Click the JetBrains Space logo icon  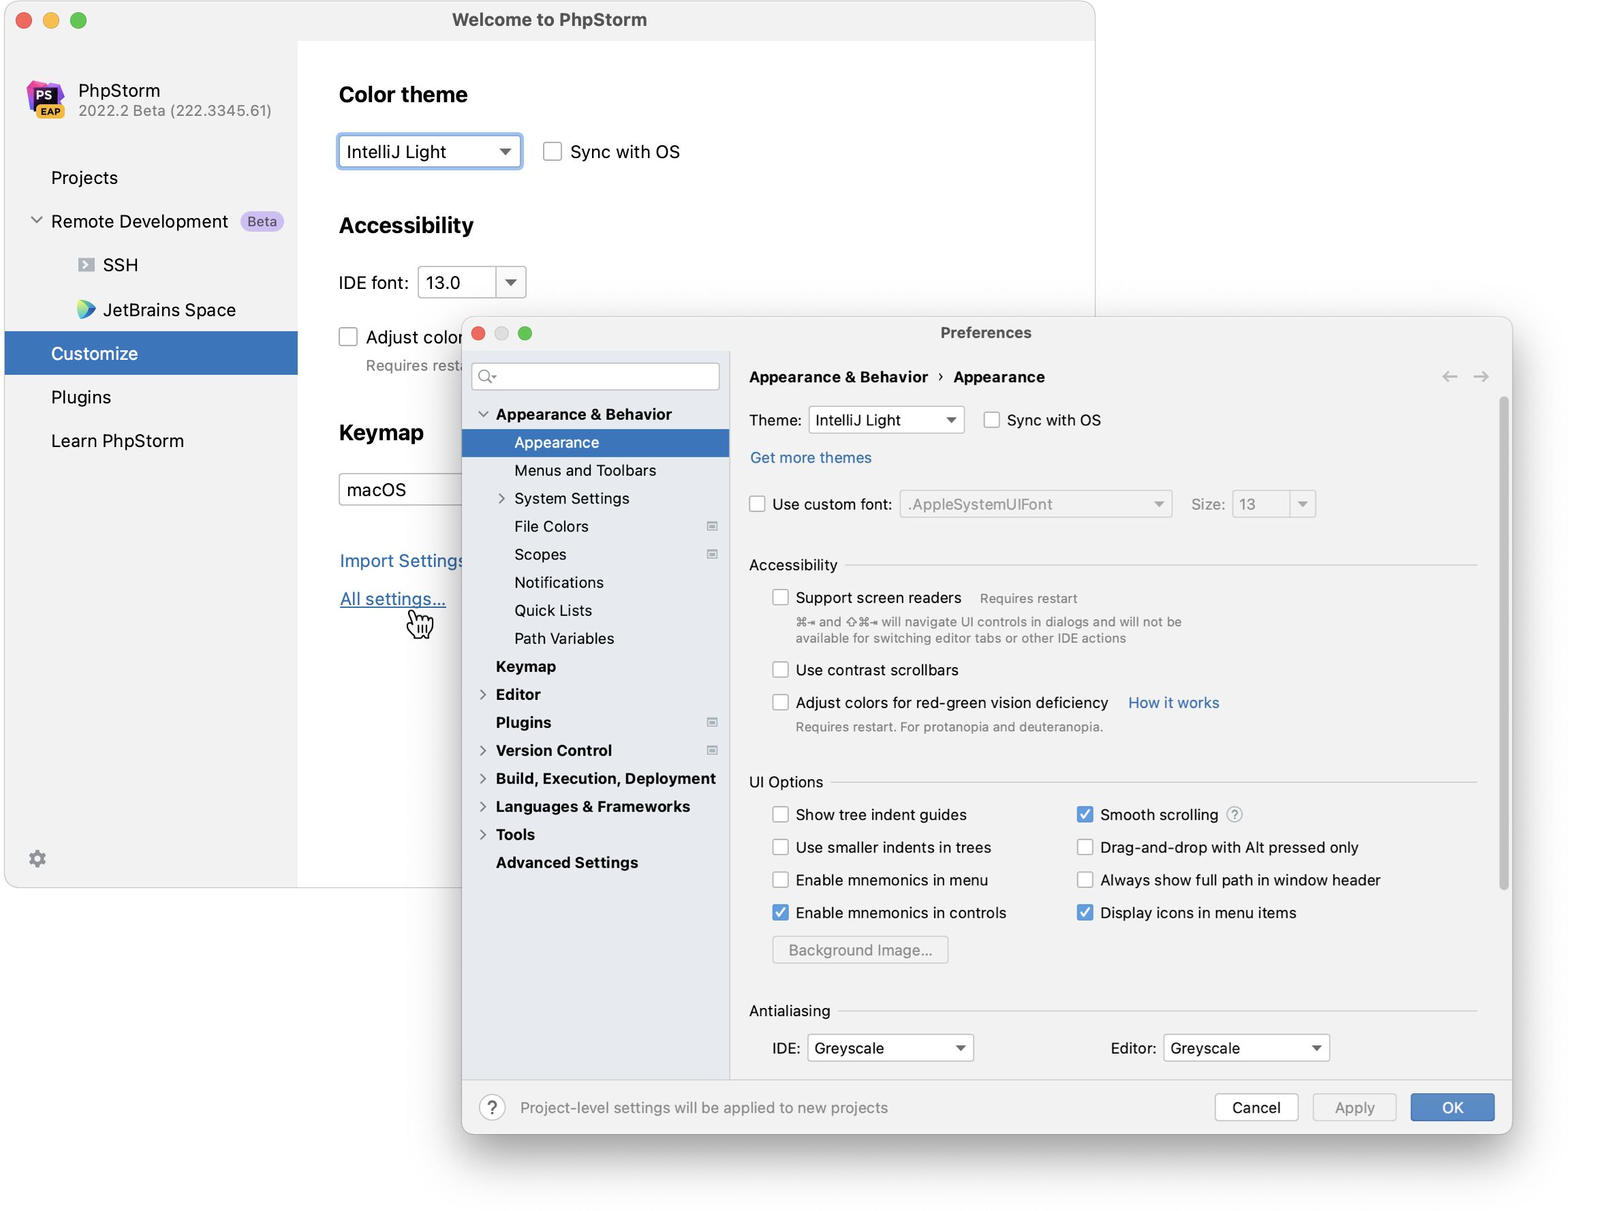(x=86, y=309)
